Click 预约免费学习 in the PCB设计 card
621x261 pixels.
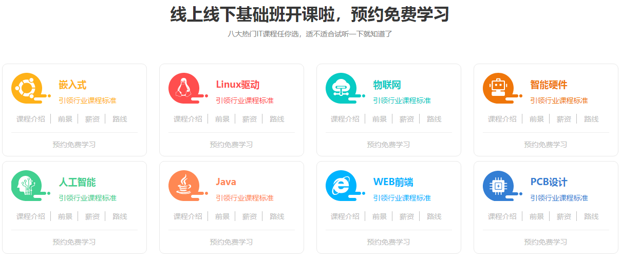[x=546, y=242]
